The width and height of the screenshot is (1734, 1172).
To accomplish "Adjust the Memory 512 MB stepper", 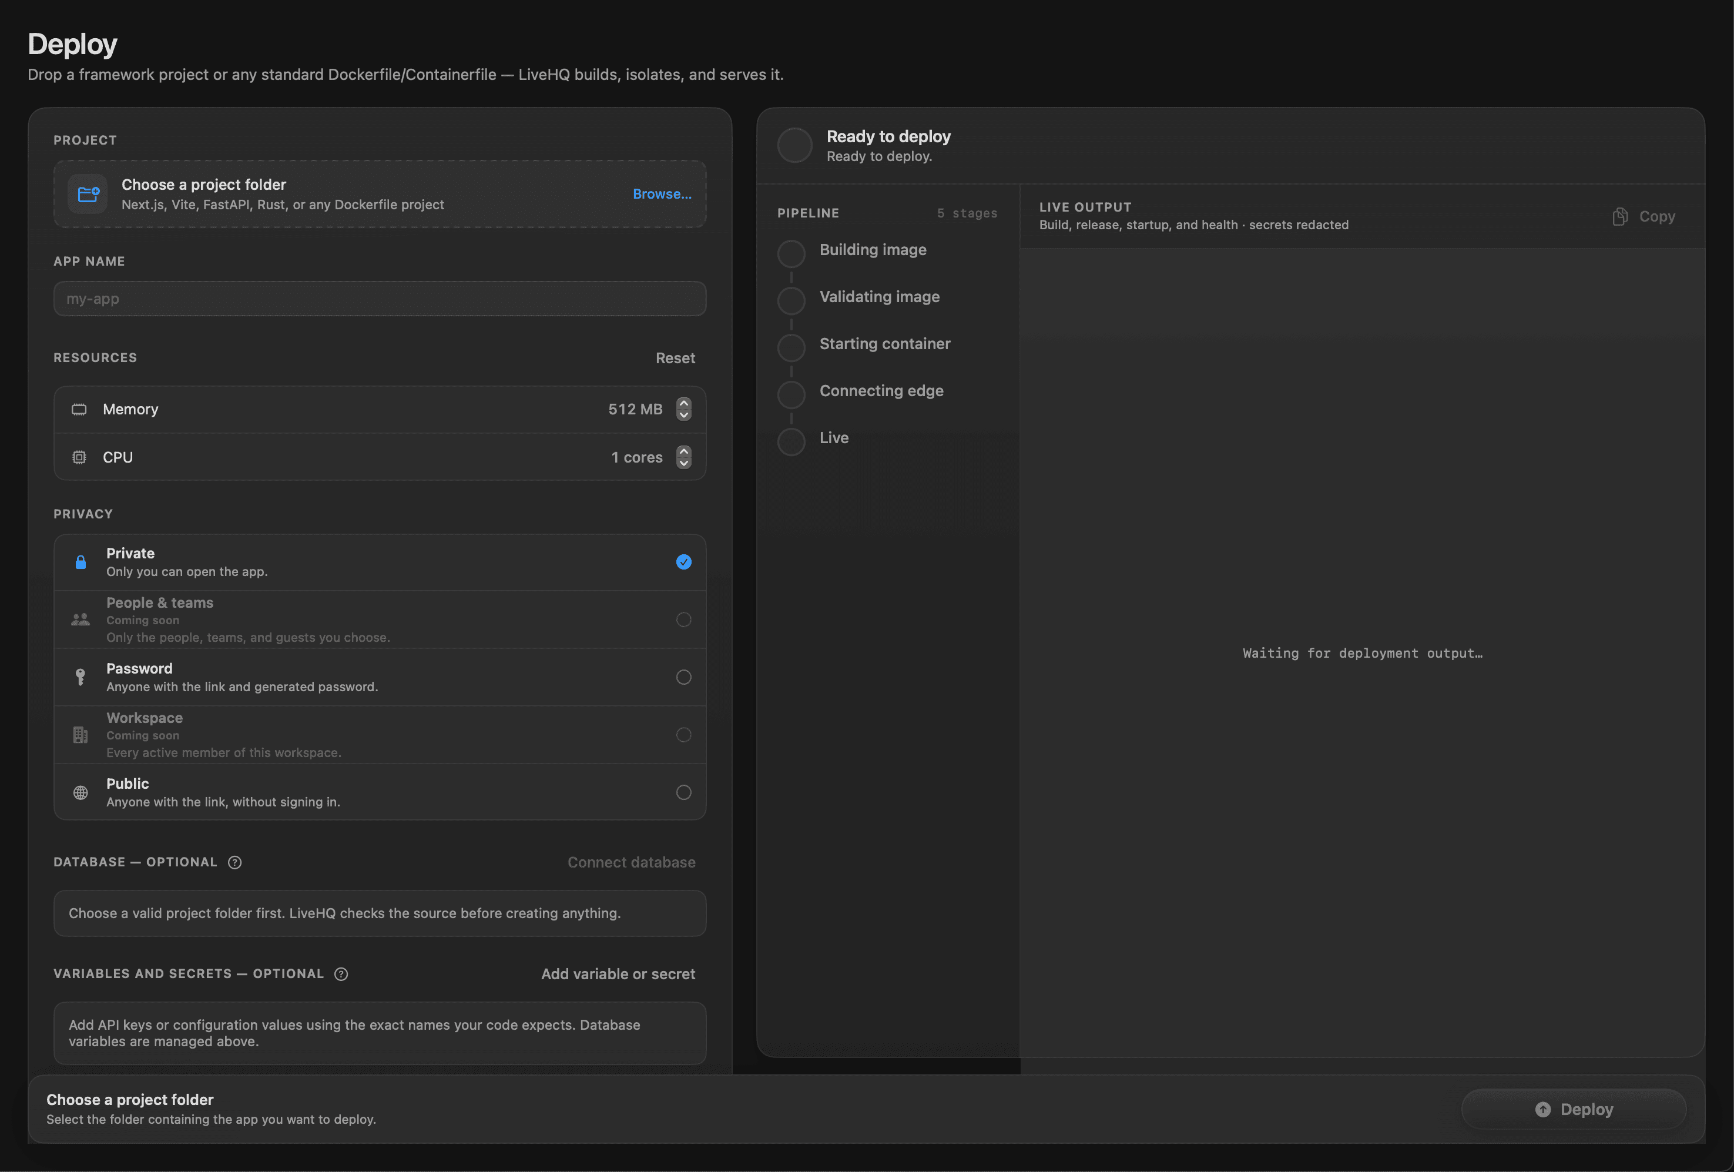I will (x=683, y=409).
